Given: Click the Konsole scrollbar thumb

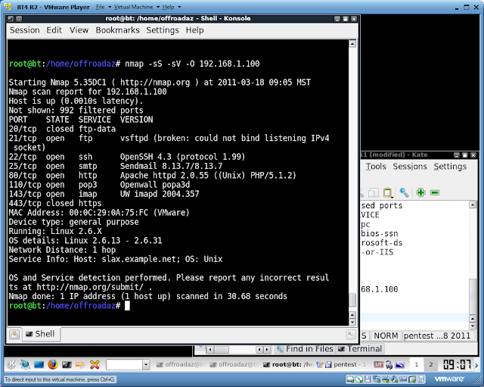Looking at the screenshot, I should click(352, 300).
